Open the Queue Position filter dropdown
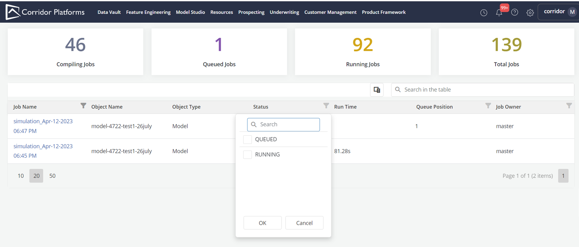Viewport: 579px width, 247px height. point(488,106)
